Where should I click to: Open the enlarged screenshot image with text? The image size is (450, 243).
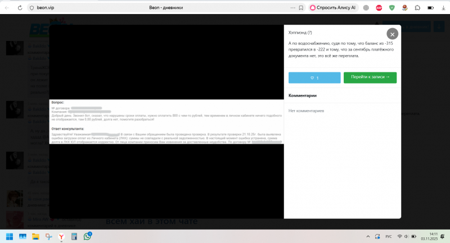166,121
